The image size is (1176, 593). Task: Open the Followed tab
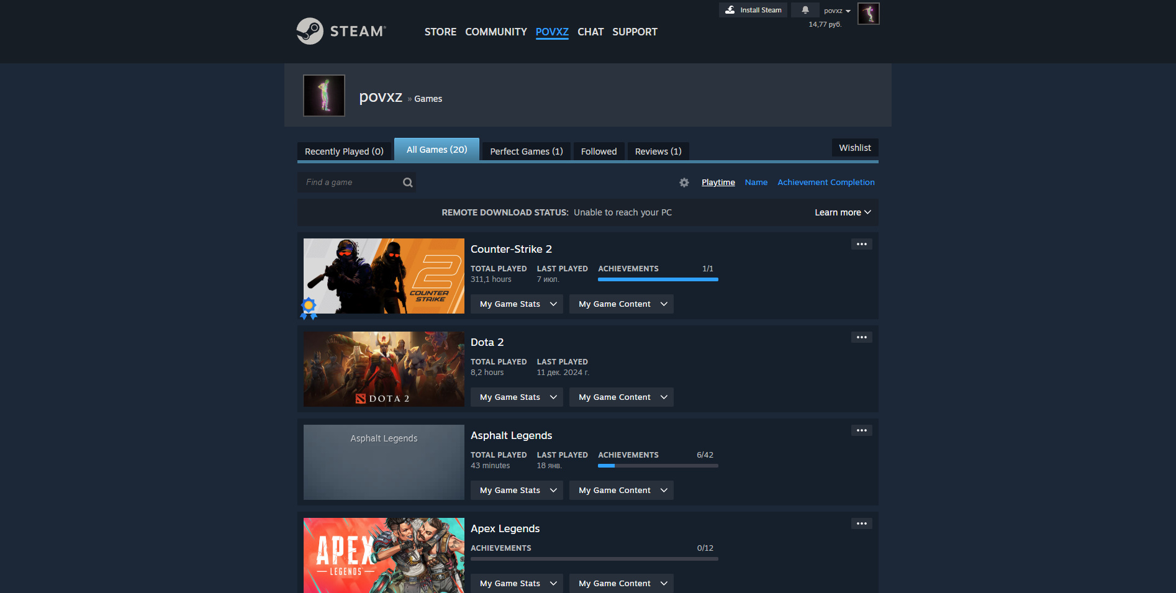(x=599, y=152)
